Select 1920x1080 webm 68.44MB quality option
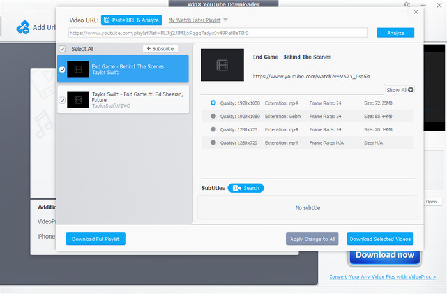 click(x=213, y=116)
